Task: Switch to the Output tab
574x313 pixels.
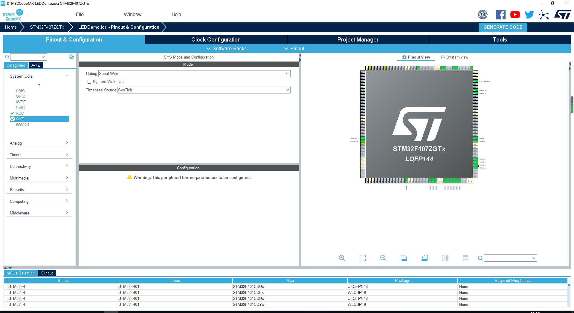Action: pos(47,273)
